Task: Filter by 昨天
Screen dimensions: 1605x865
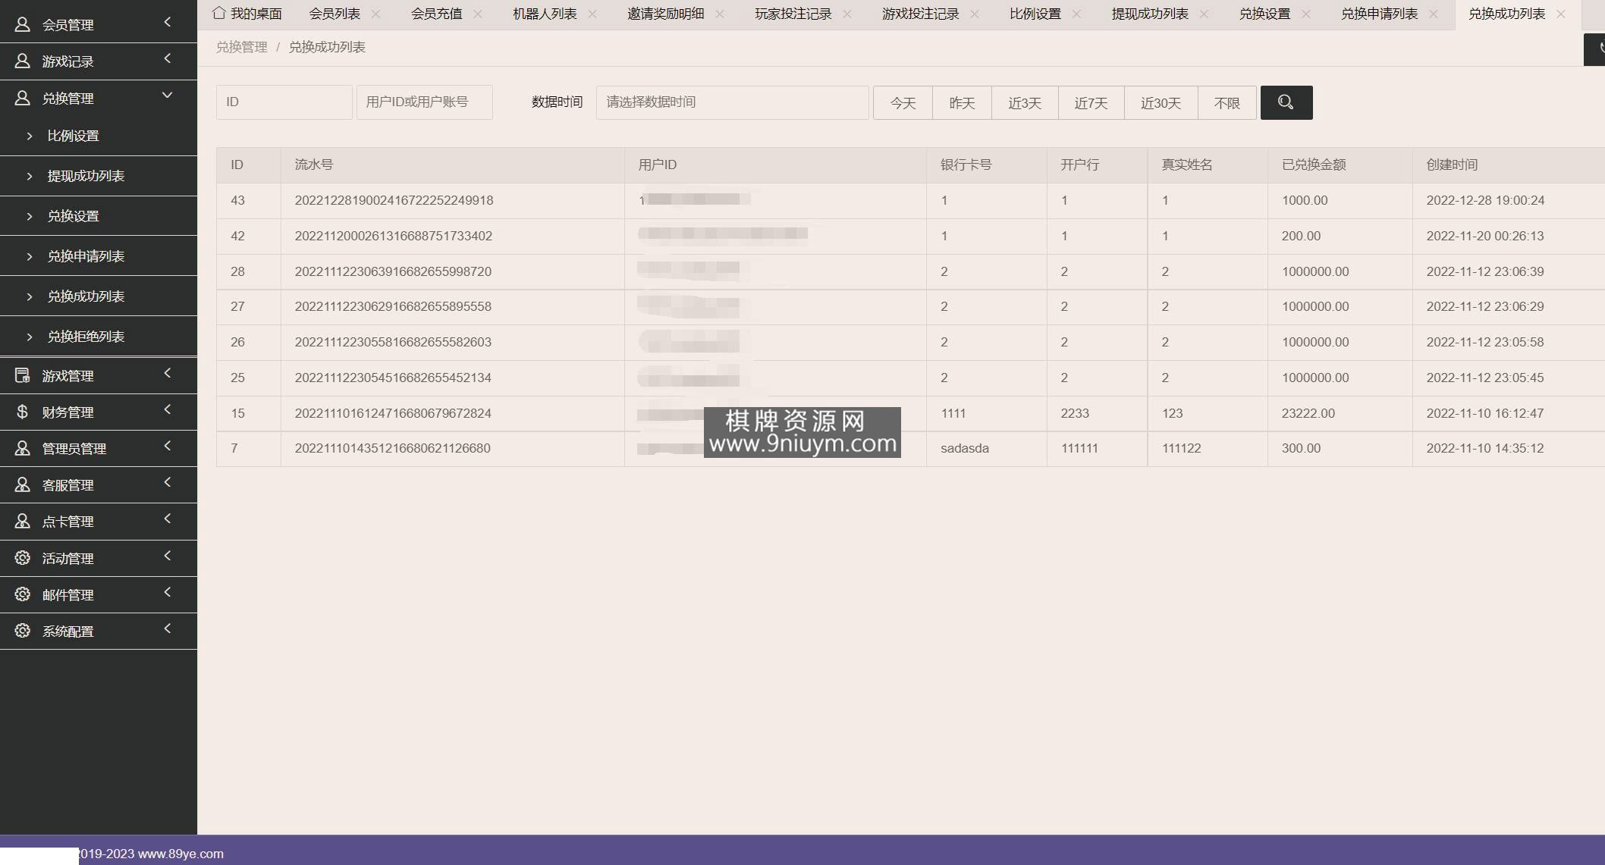Action: click(962, 103)
